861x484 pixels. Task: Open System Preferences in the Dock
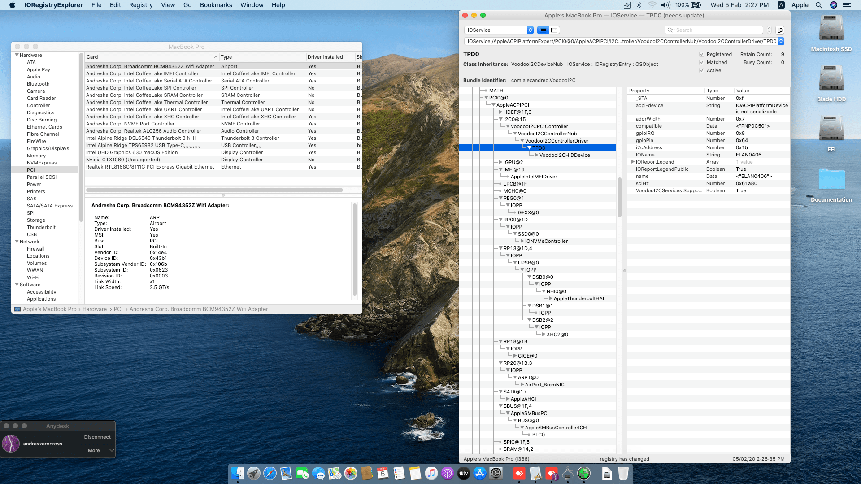pos(496,473)
